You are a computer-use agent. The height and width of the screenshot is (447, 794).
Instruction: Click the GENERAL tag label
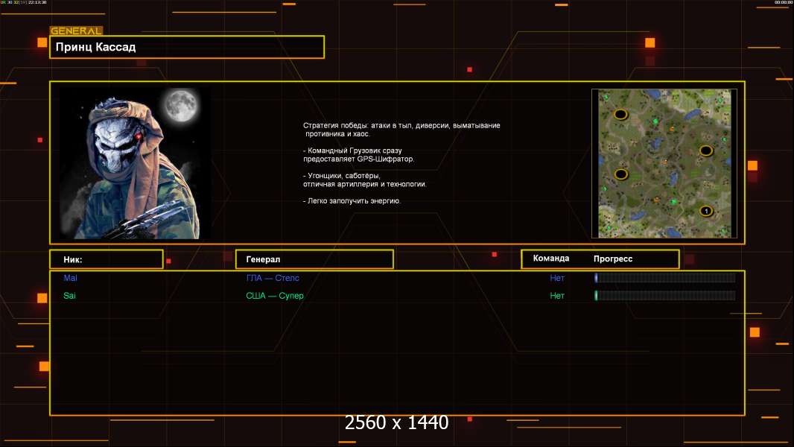[x=76, y=31]
